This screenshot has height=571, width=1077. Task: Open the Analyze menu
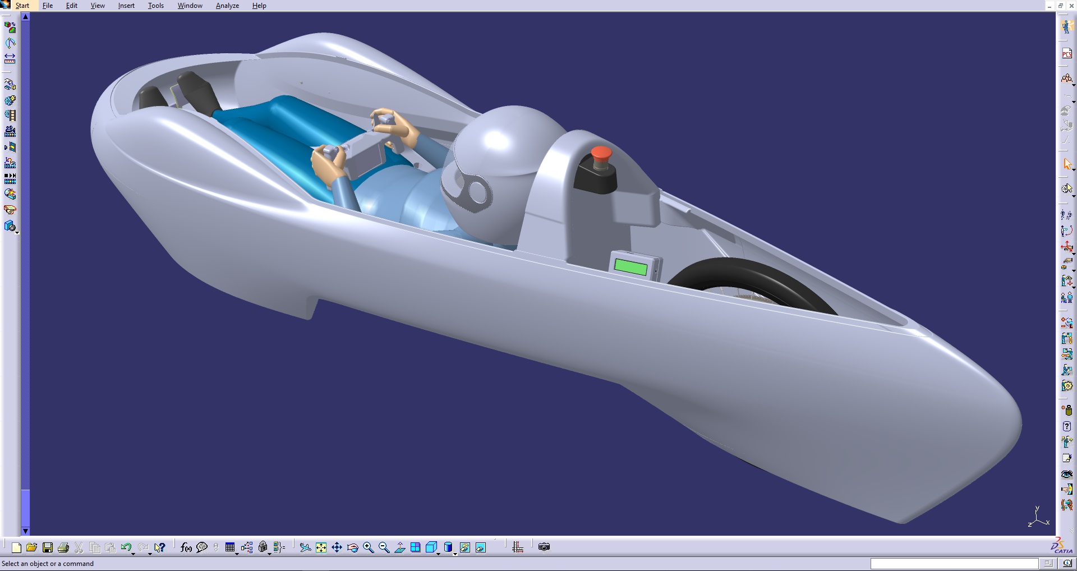pyautogui.click(x=227, y=6)
